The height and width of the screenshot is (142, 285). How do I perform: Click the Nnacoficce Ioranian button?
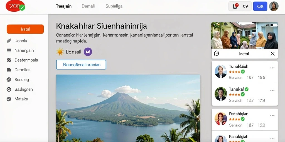[x=81, y=65]
